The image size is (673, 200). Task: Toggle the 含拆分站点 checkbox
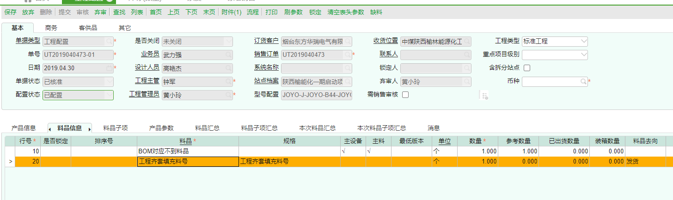tap(526, 68)
